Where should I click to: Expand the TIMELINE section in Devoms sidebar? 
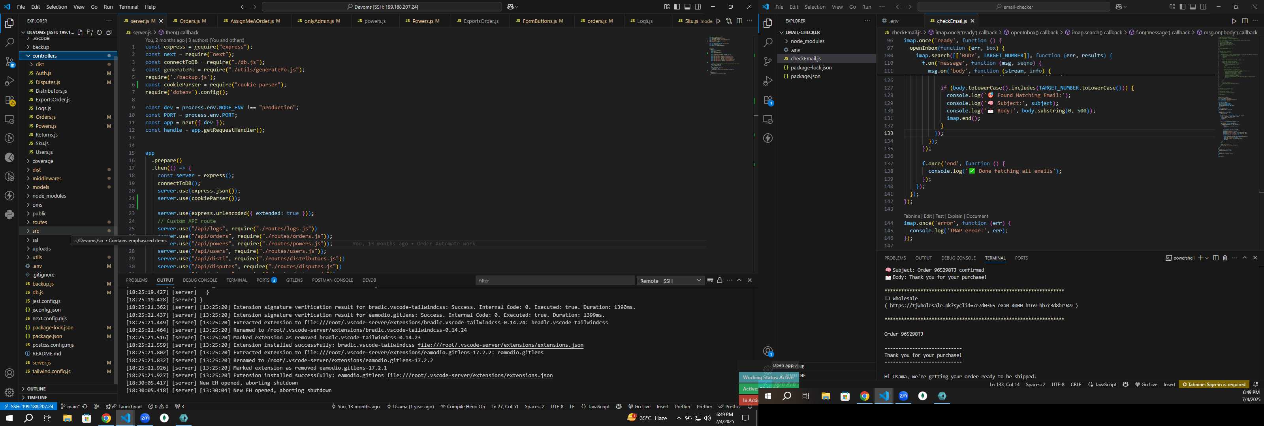(68, 398)
